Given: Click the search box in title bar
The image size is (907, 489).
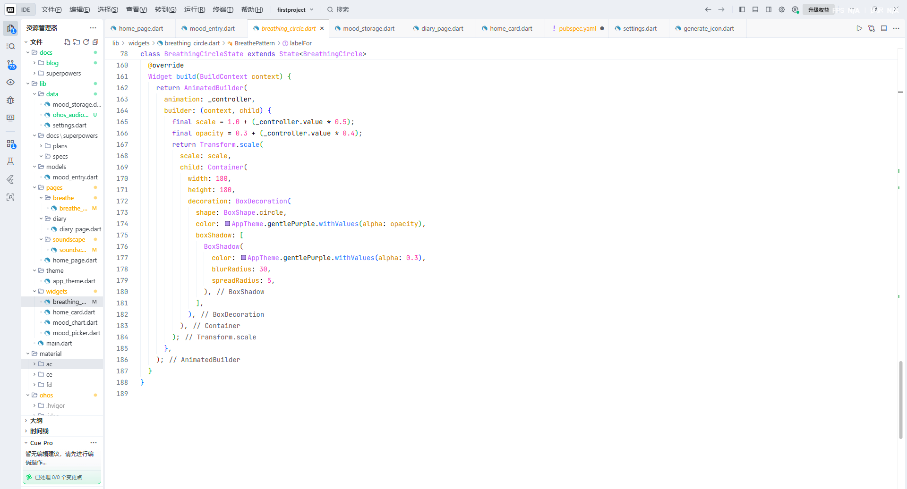Looking at the screenshot, I should pos(342,9).
